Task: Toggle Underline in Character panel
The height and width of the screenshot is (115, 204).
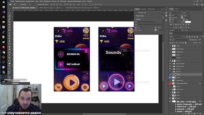Action: click(186, 25)
